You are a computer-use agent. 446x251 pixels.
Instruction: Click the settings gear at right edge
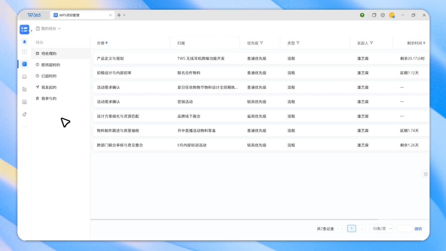point(425,174)
